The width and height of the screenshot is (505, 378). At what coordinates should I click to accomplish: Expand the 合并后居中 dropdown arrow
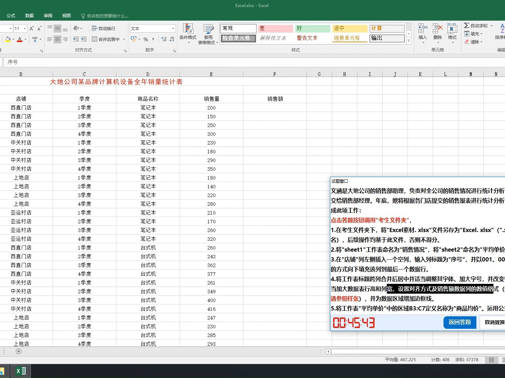click(124, 39)
